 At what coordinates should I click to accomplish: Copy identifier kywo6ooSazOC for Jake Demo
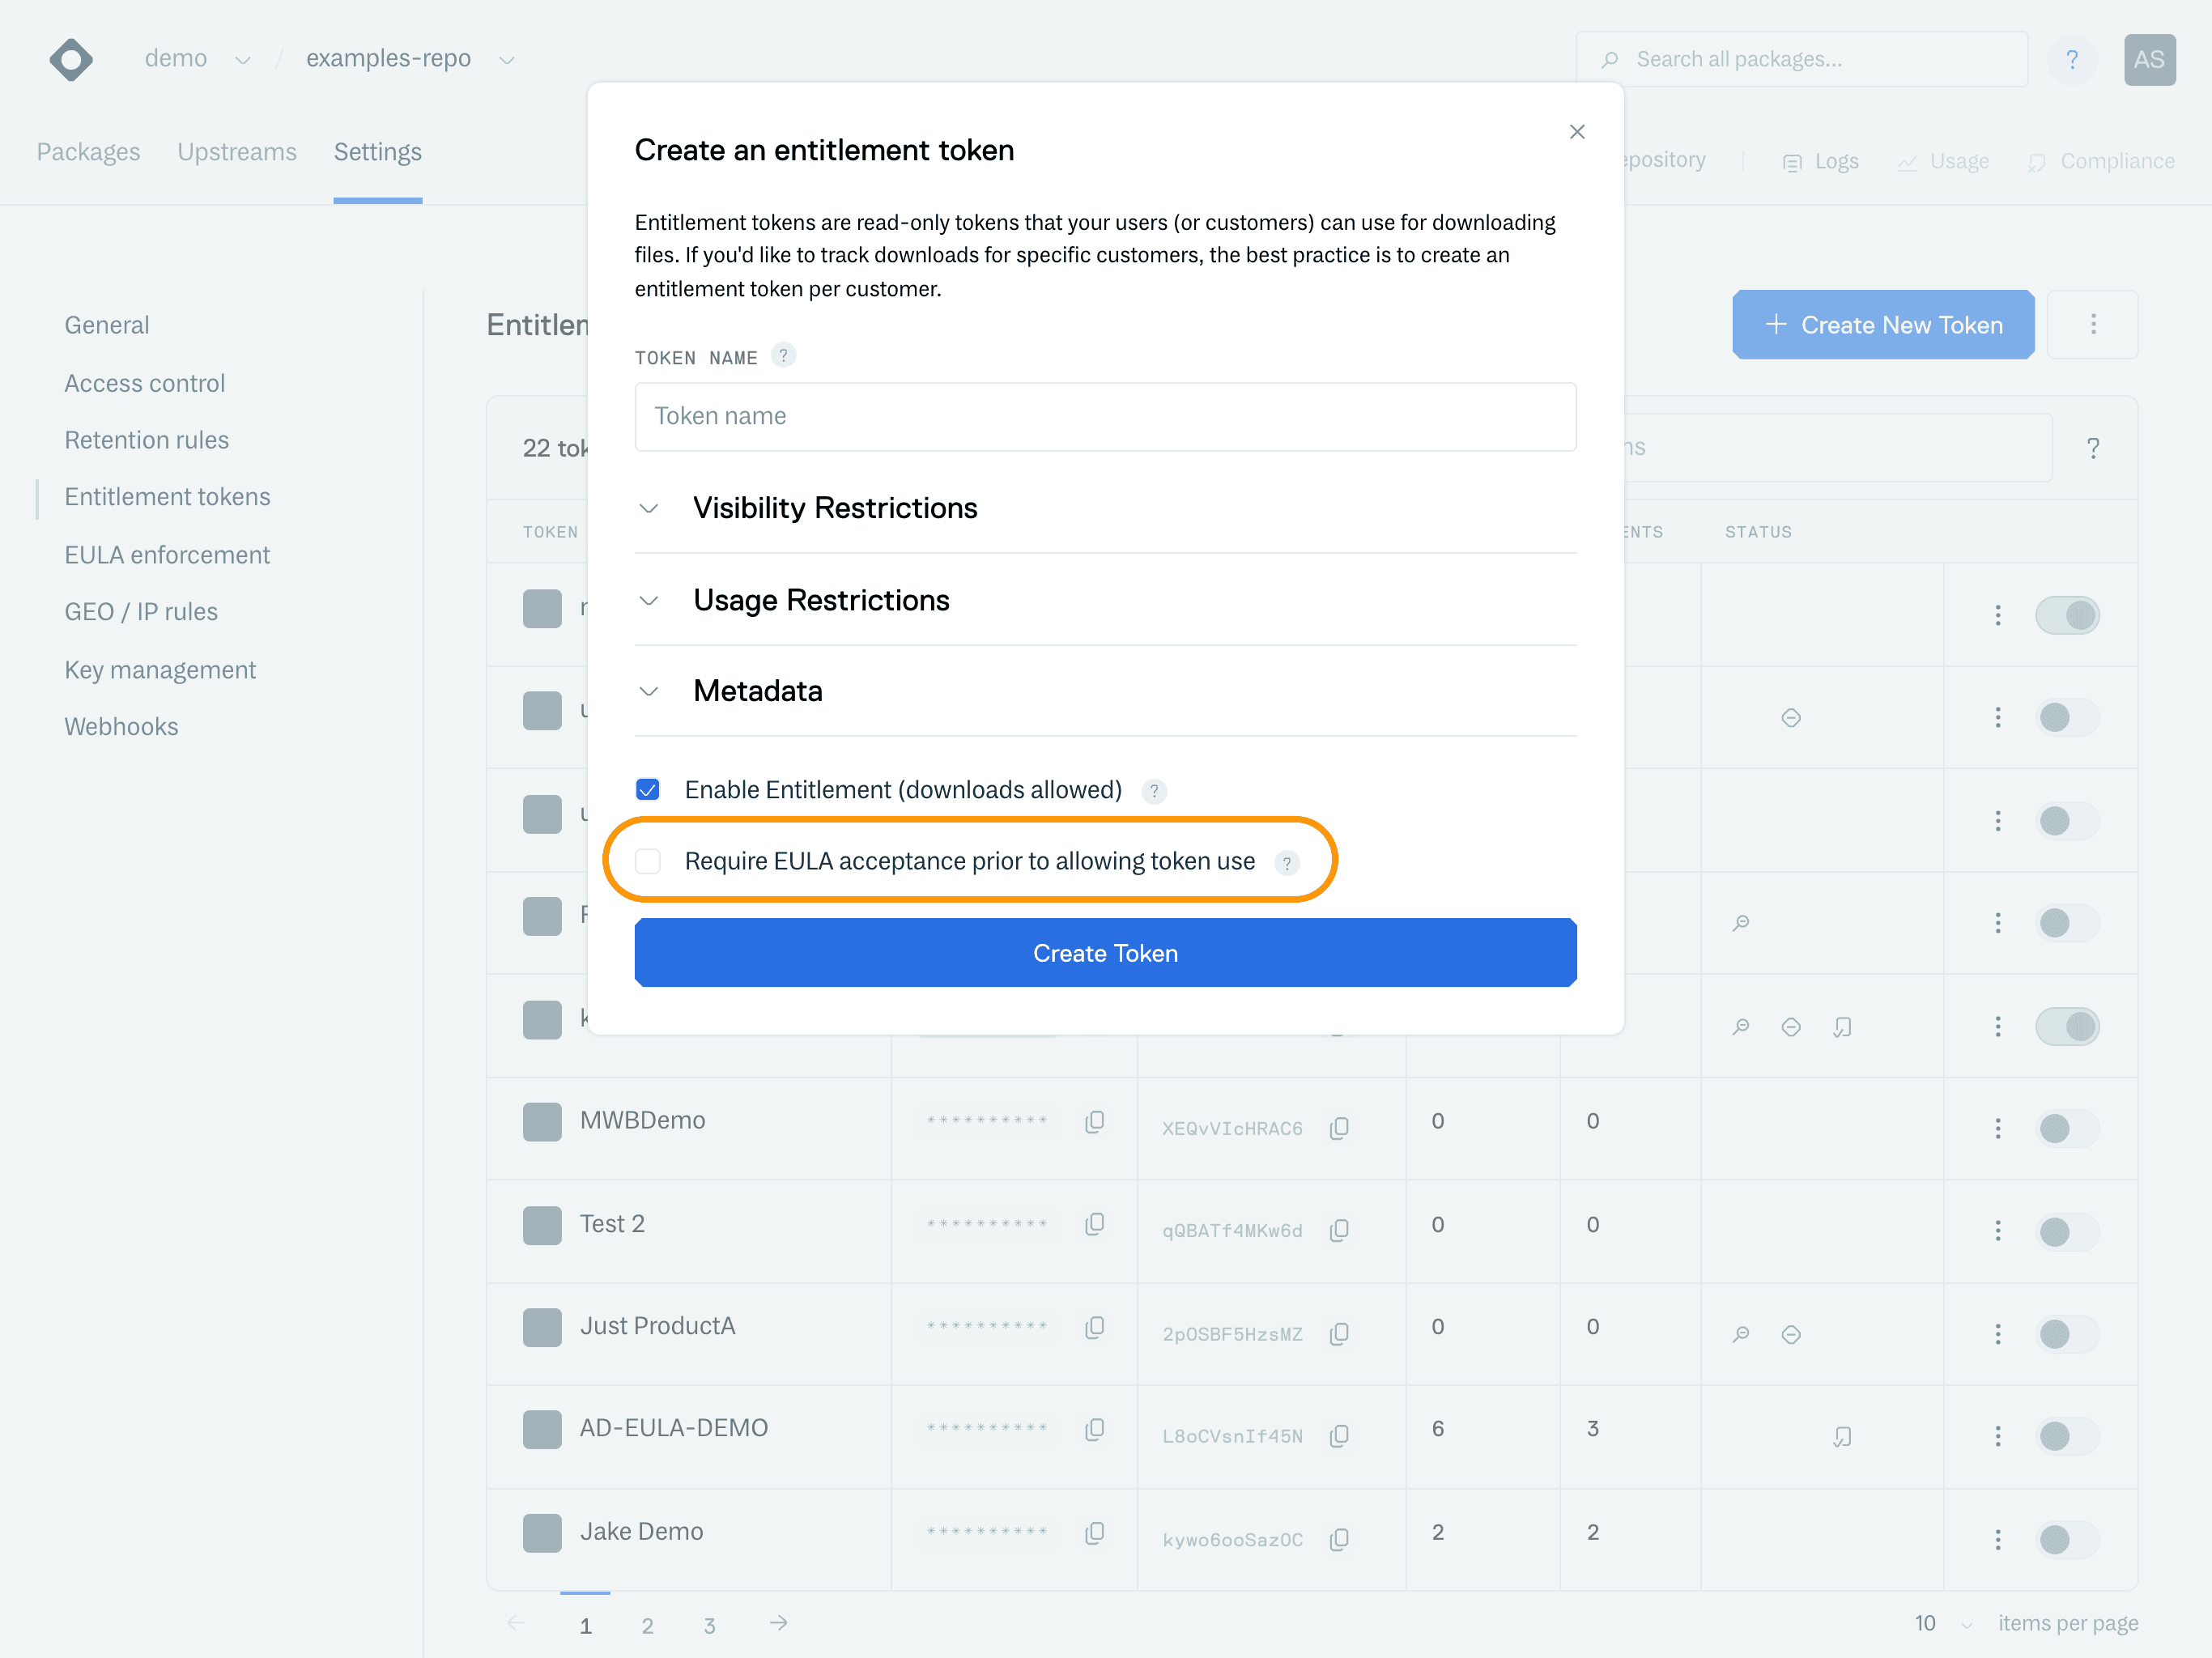click(1339, 1539)
